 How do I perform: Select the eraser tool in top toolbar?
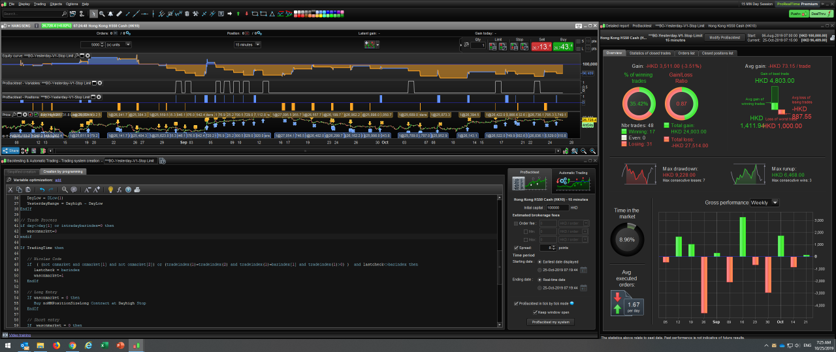click(x=119, y=14)
